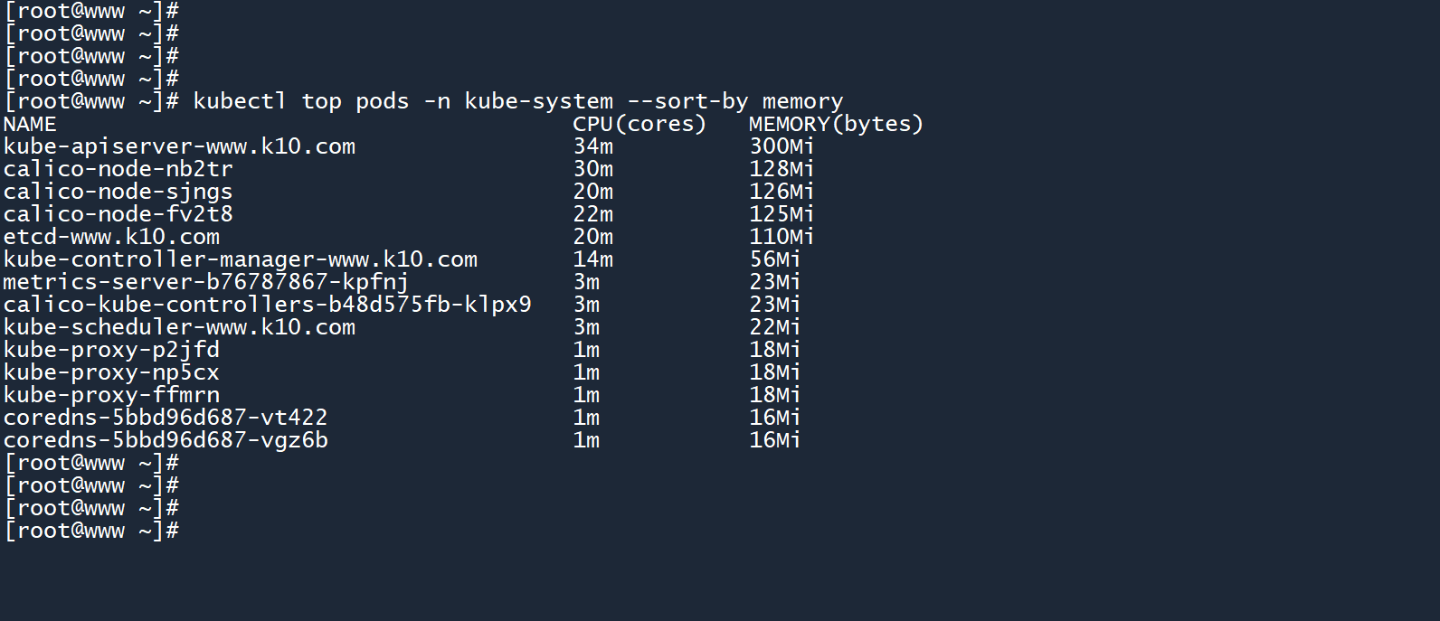Click the kube-proxy-ffmrn pod name

click(x=111, y=395)
